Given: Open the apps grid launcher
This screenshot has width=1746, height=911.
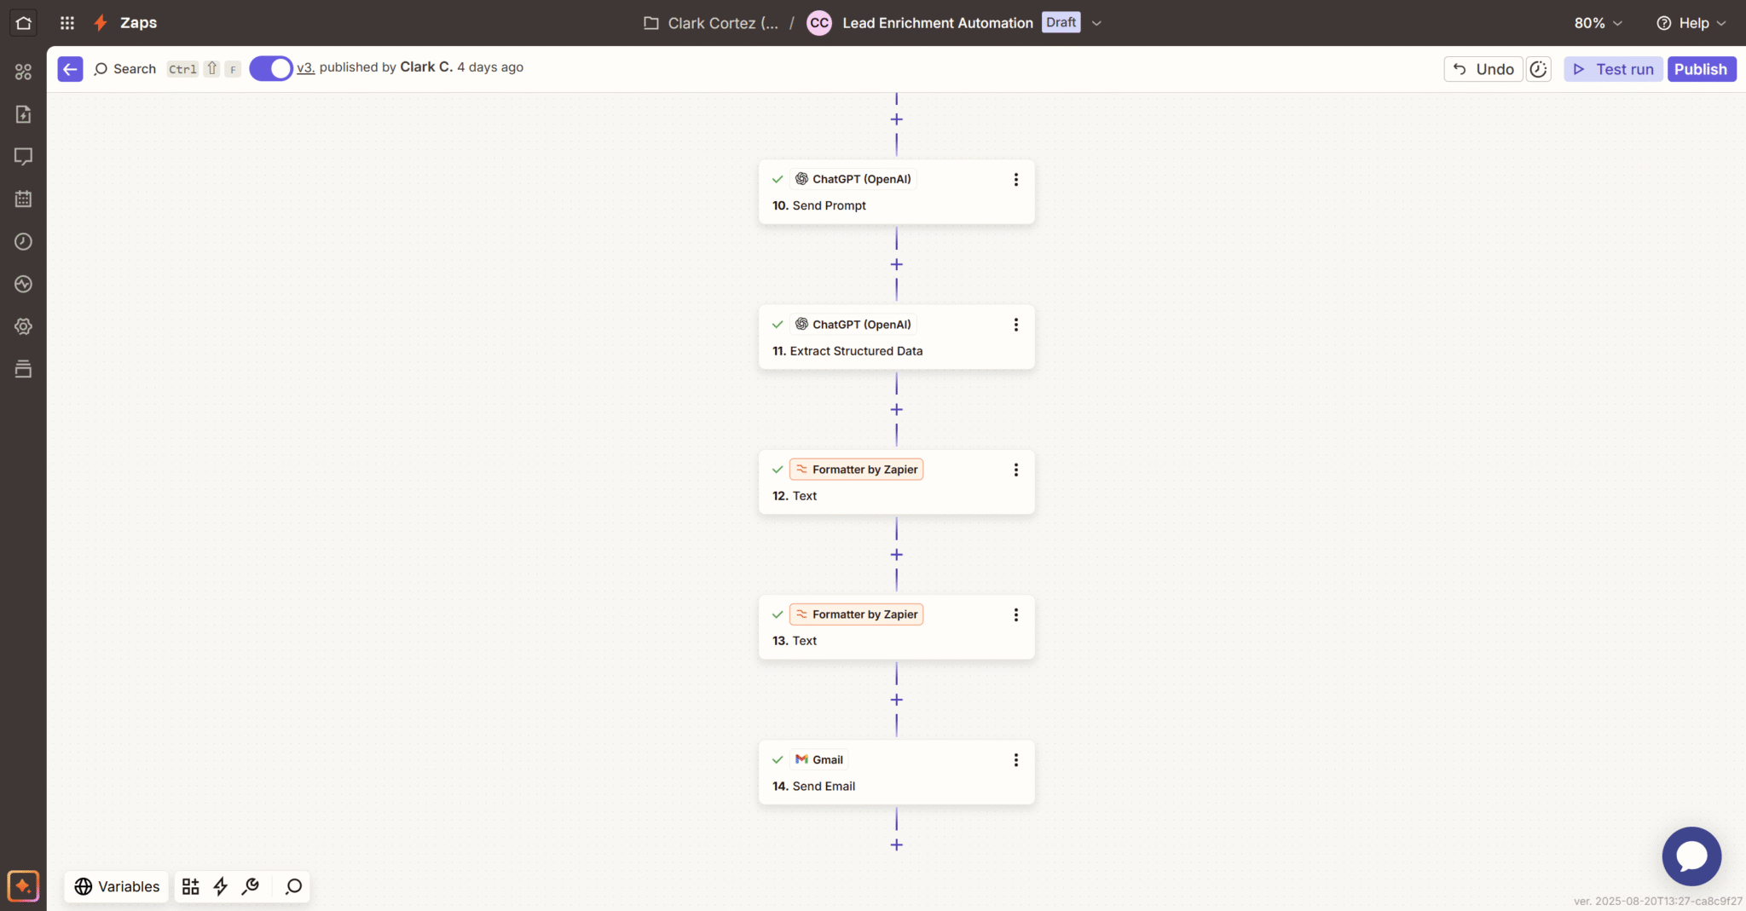Looking at the screenshot, I should tap(67, 23).
